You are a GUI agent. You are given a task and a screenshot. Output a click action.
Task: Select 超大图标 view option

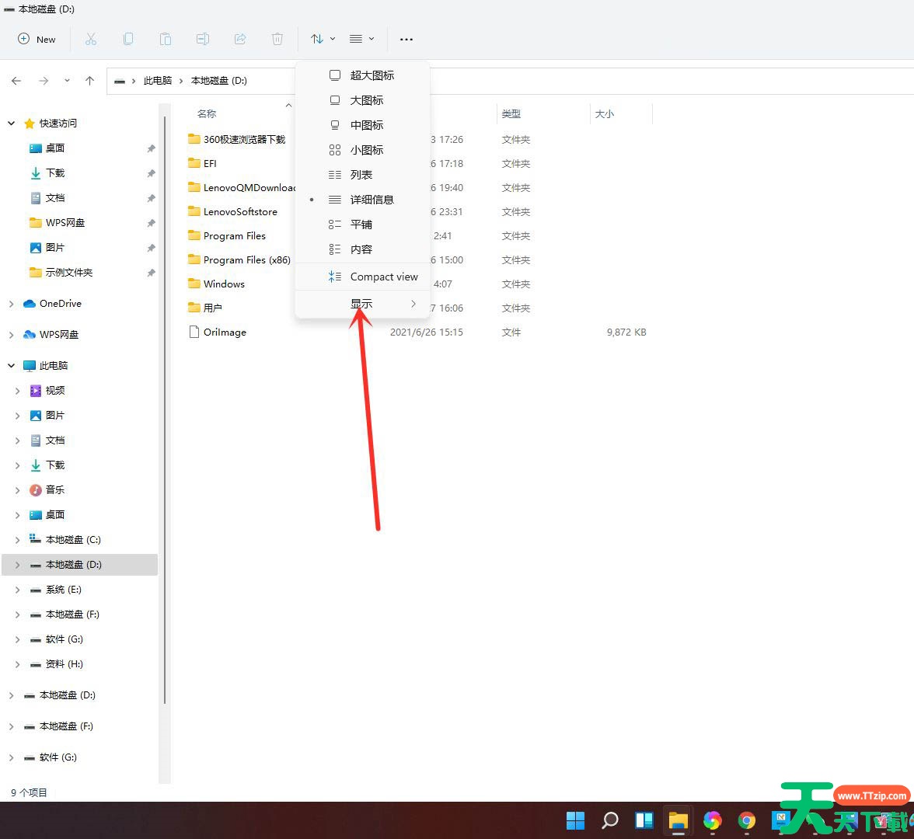coord(362,75)
